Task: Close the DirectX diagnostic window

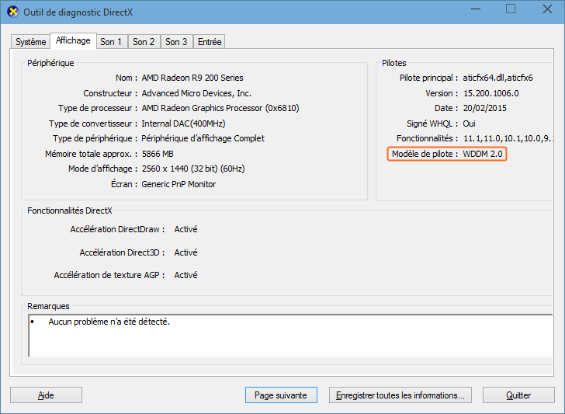Action: 546,9
